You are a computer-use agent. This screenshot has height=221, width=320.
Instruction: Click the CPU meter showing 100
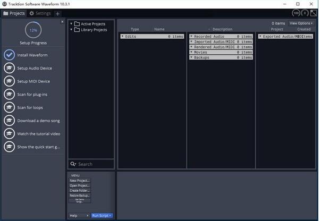296,13
